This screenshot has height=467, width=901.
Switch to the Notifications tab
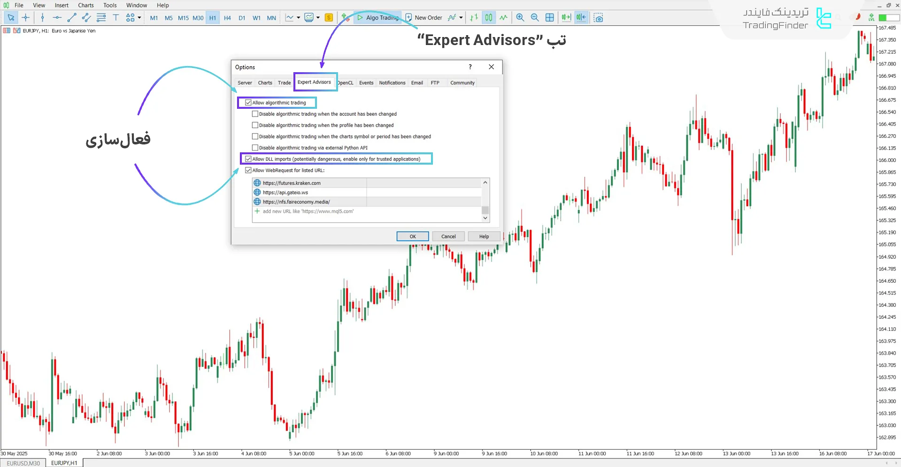392,83
